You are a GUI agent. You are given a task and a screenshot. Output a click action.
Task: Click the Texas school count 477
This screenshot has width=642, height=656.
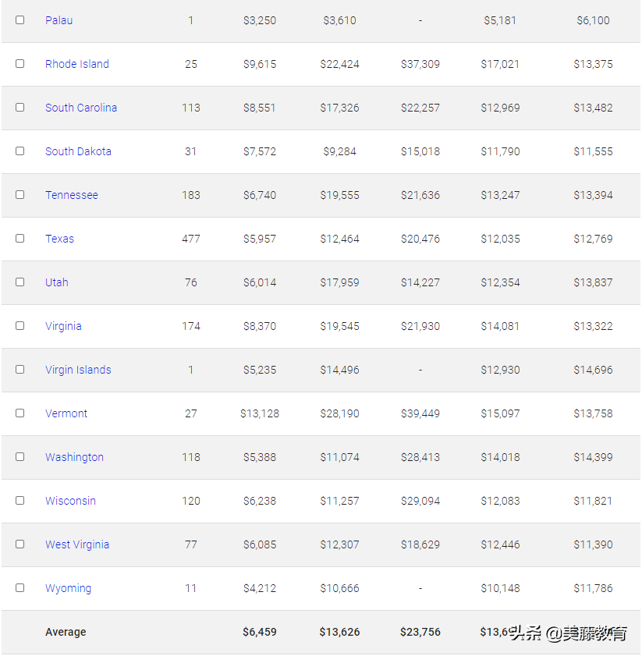(x=190, y=239)
